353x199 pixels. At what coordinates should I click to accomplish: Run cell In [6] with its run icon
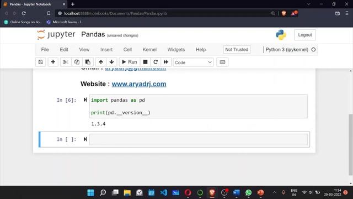click(85, 99)
